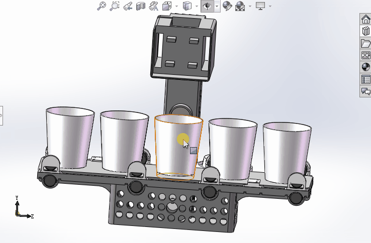Open Dynamic Annotation Views

coord(153,6)
